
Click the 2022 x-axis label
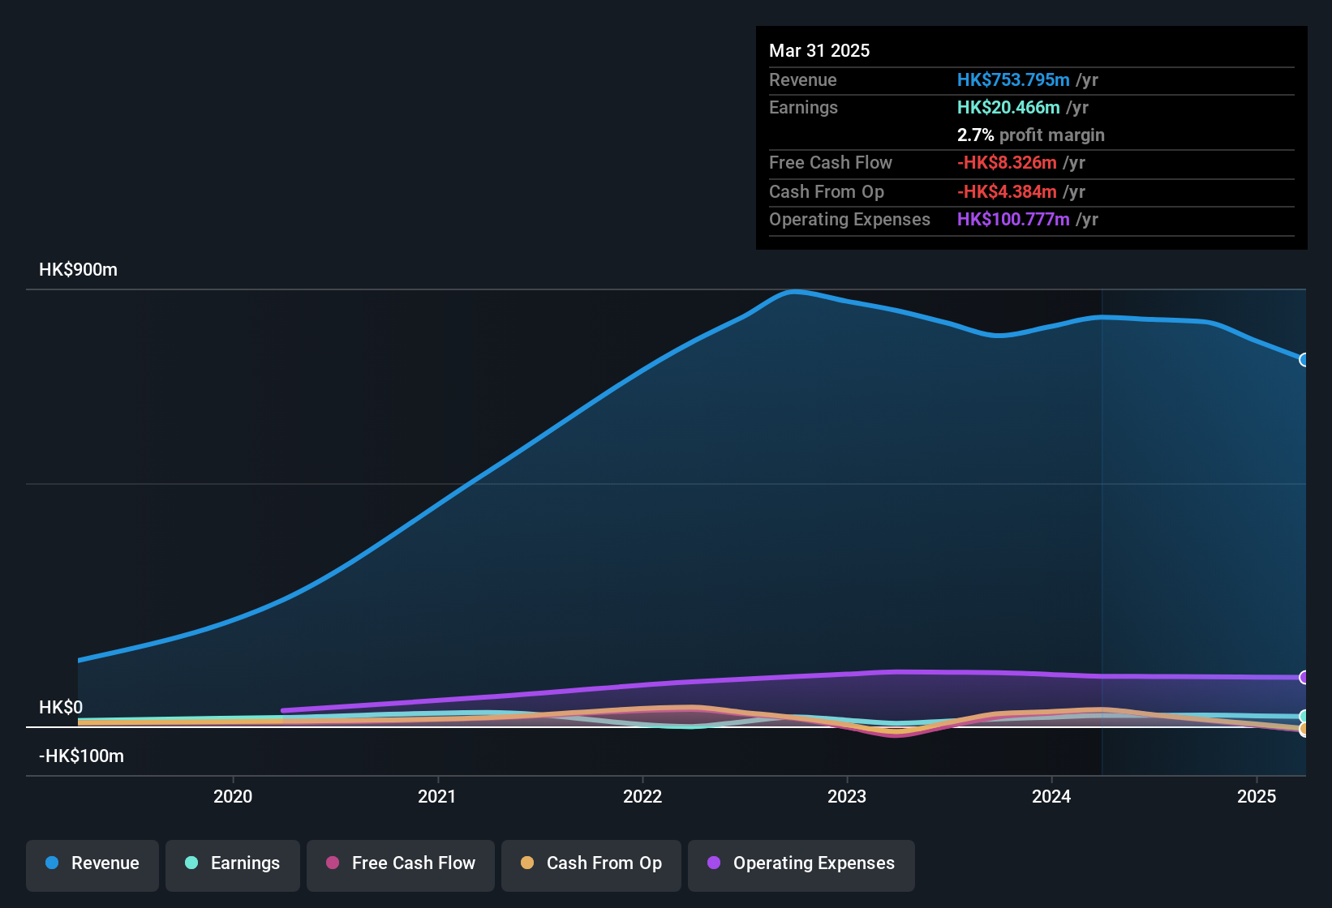[x=642, y=796]
